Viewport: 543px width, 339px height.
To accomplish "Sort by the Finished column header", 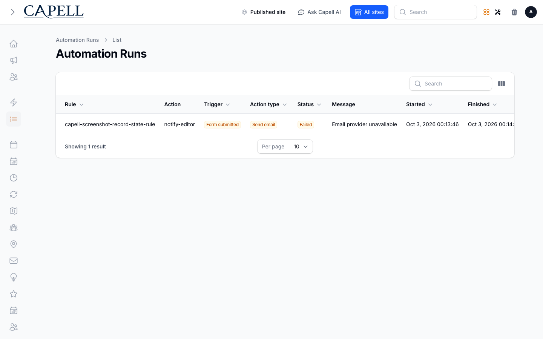I will tap(483, 104).
